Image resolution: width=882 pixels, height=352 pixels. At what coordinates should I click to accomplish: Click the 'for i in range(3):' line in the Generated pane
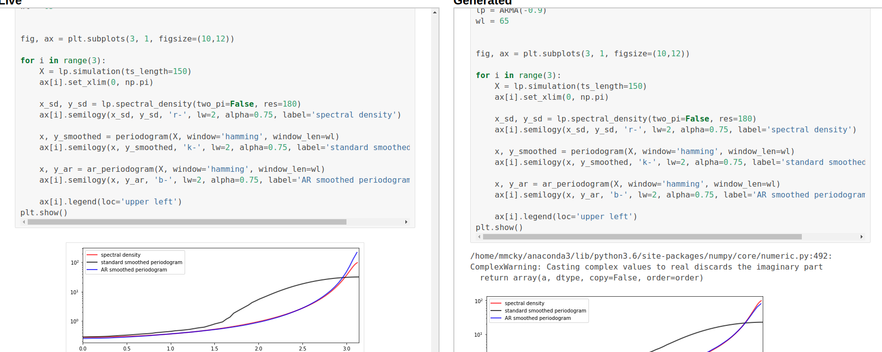click(518, 76)
